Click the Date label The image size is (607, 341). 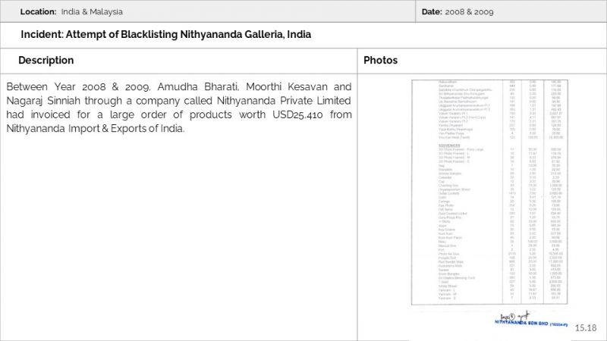[x=431, y=12]
